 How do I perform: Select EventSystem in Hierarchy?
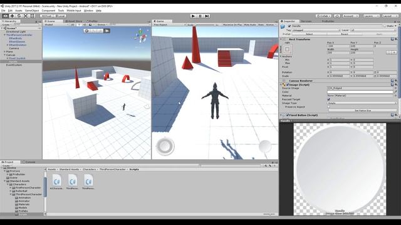[x=14, y=65]
